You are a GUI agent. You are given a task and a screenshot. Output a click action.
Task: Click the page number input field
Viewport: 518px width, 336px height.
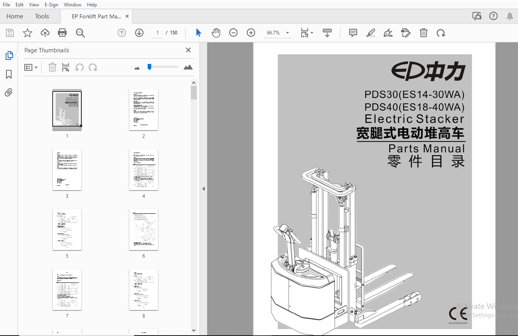click(x=158, y=33)
